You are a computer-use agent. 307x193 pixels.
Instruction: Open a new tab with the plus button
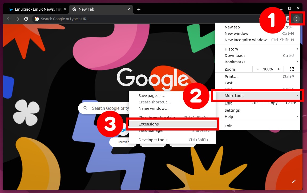click(139, 9)
